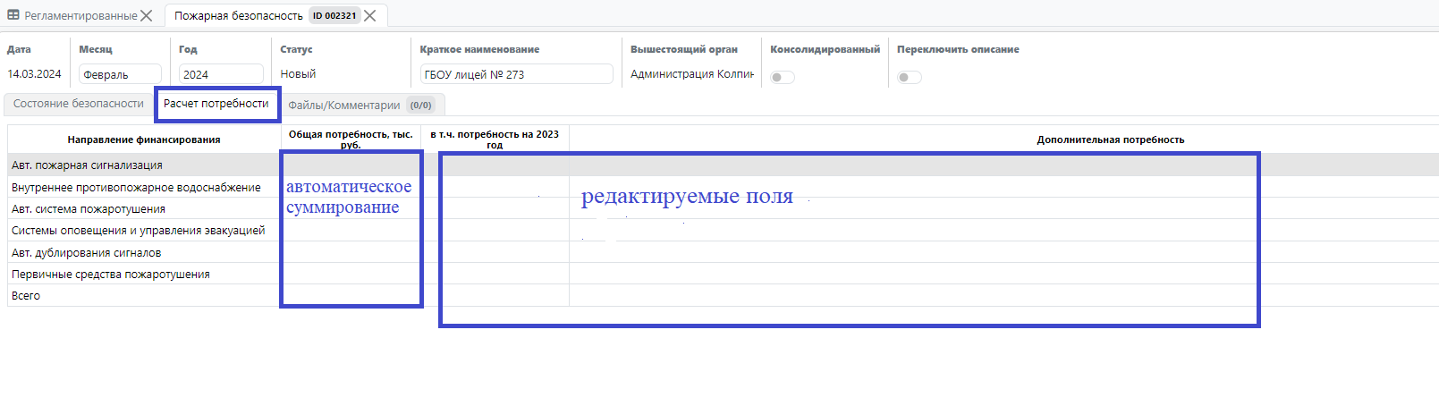Click the Дополнительная потребность column header
Viewport: 1439px width, 406px height.
coord(1110,140)
